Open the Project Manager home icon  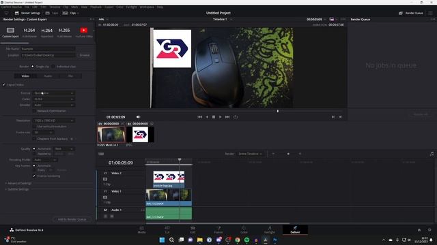coord(419,230)
